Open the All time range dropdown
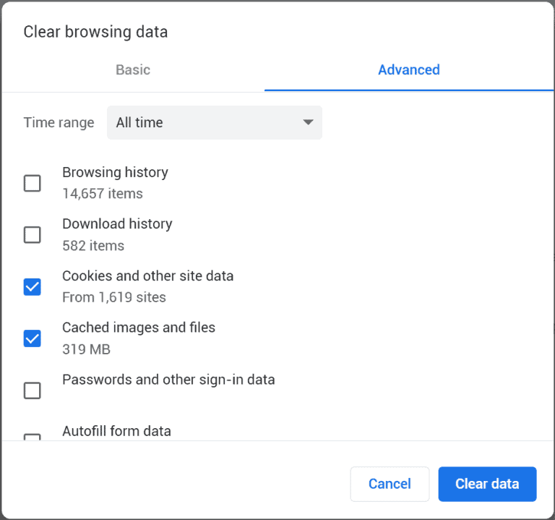 214,122
